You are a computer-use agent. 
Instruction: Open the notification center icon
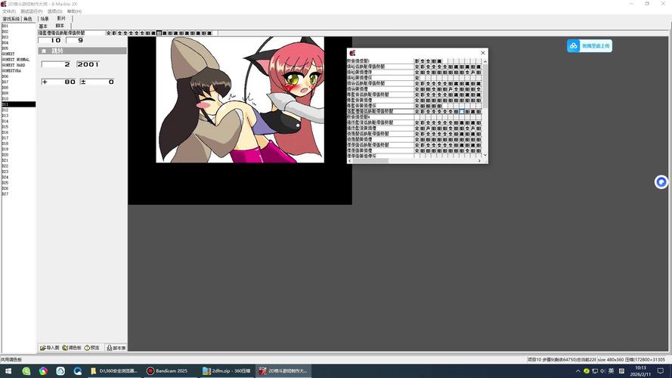click(x=661, y=371)
